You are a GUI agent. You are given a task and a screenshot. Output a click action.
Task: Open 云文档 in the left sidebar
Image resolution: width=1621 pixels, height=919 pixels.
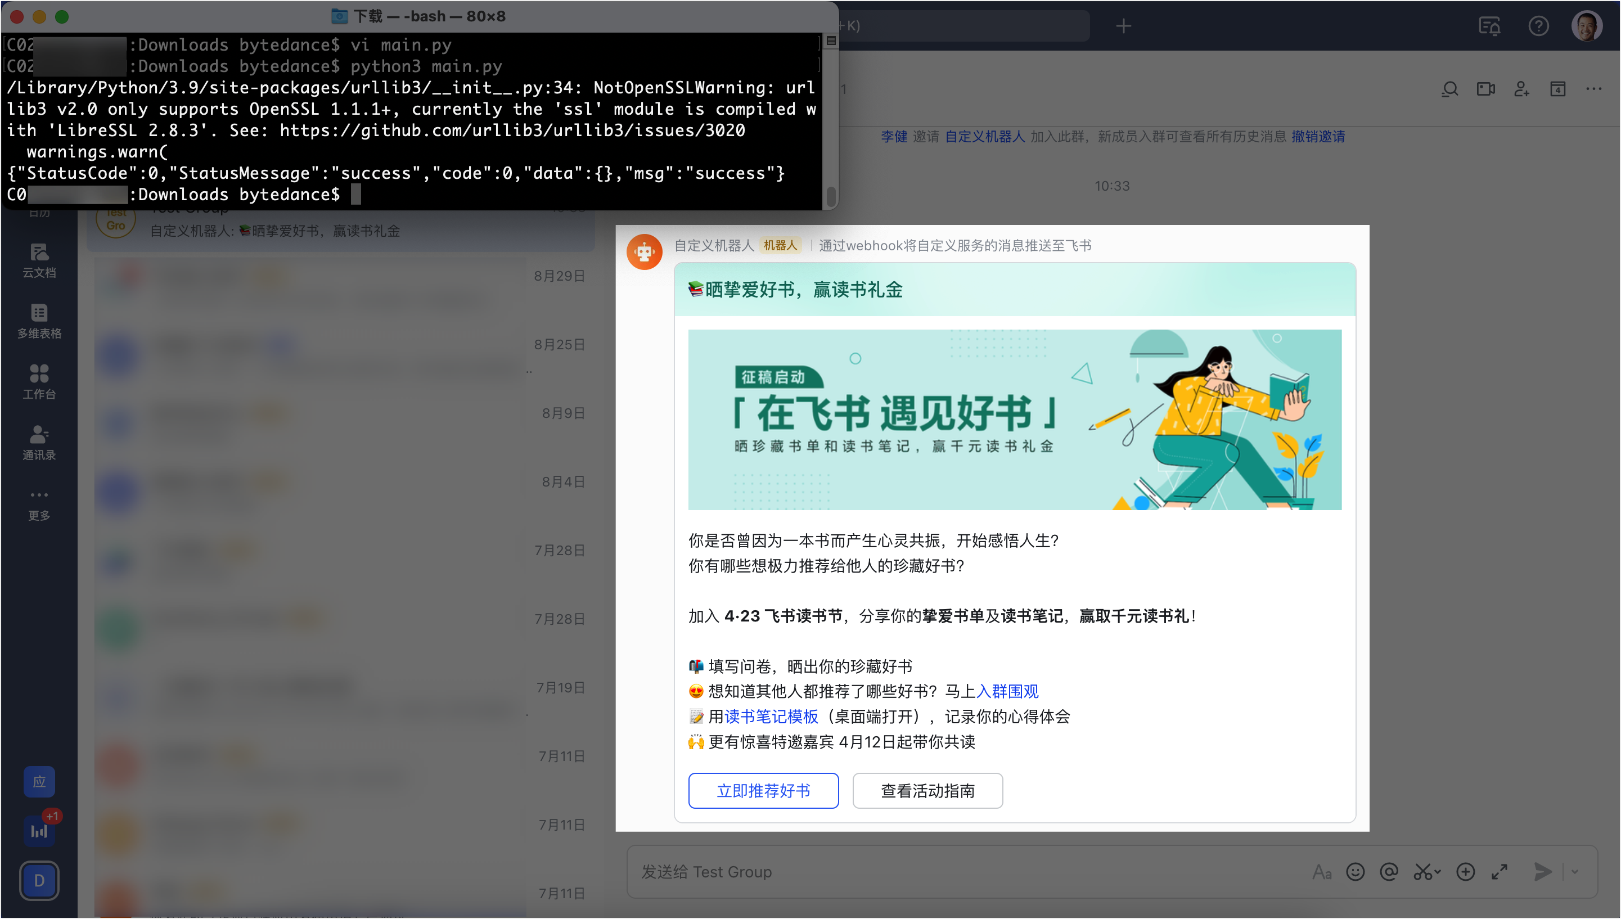pos(39,260)
